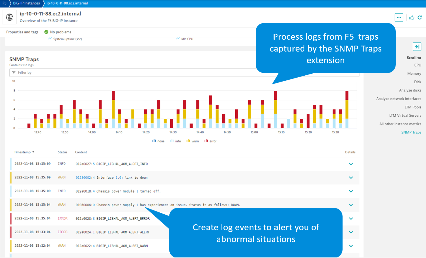Viewport: 426px width, 258px height.
Task: Click the filter funnel icon
Action: 14,73
